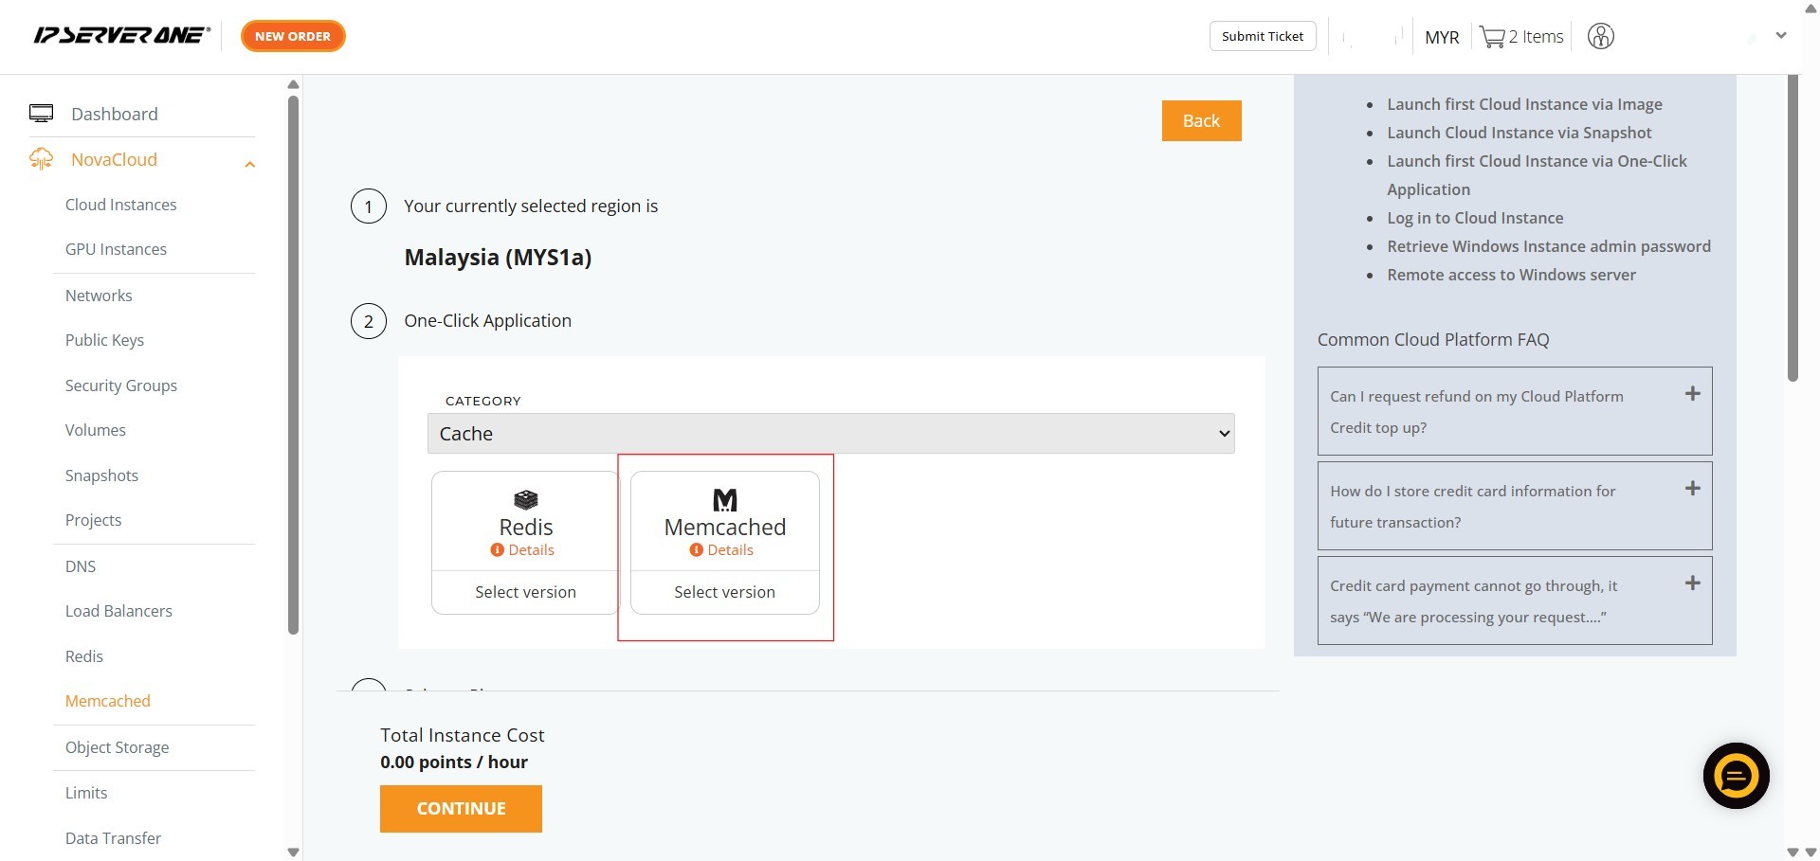Click the Dashboard monitor icon

point(41,114)
